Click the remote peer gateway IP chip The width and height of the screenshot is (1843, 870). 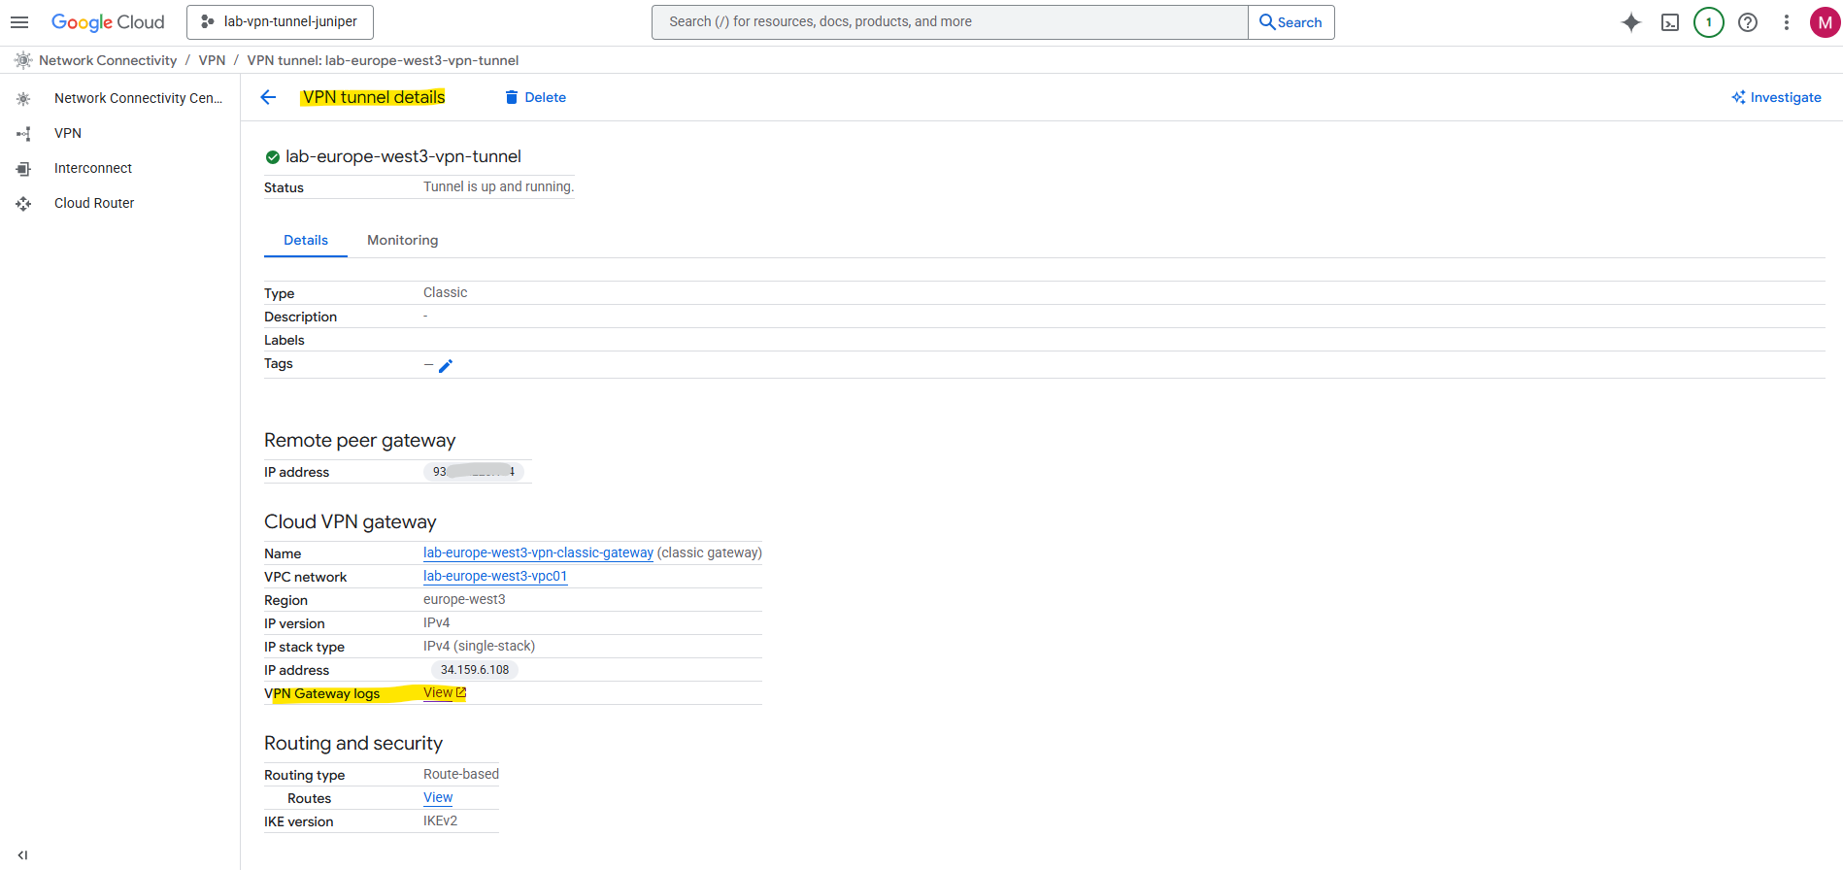(x=474, y=472)
